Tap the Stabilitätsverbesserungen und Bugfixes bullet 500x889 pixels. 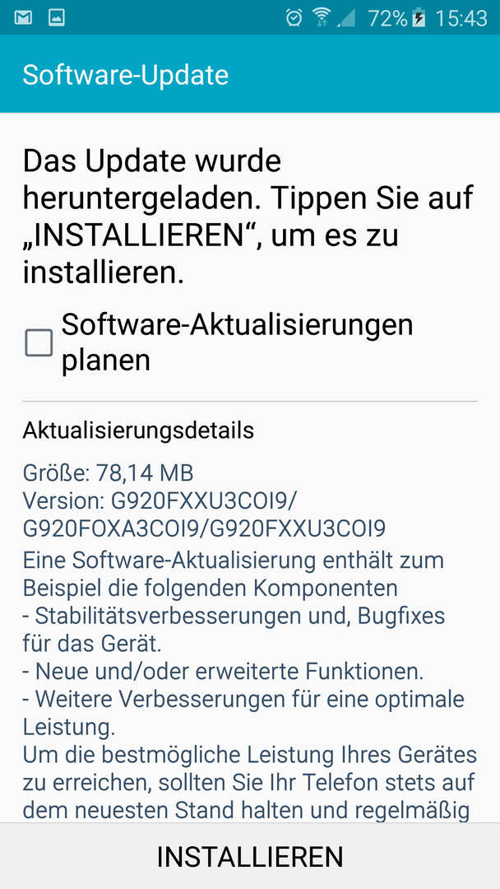[234, 630]
